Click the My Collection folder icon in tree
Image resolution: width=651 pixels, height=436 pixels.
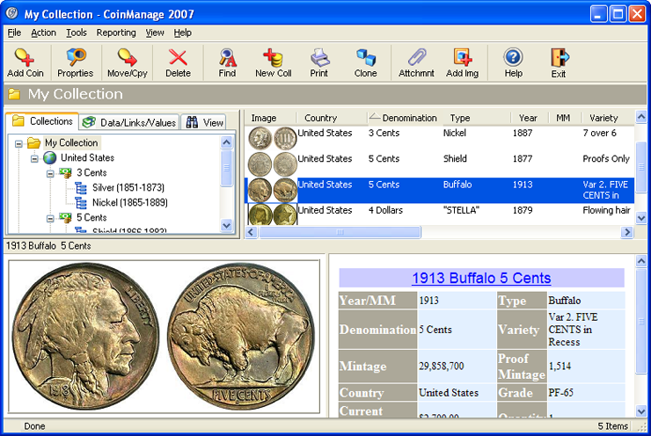pyautogui.click(x=34, y=142)
